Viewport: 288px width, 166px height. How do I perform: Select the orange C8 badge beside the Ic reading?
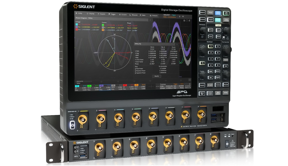point(103,30)
